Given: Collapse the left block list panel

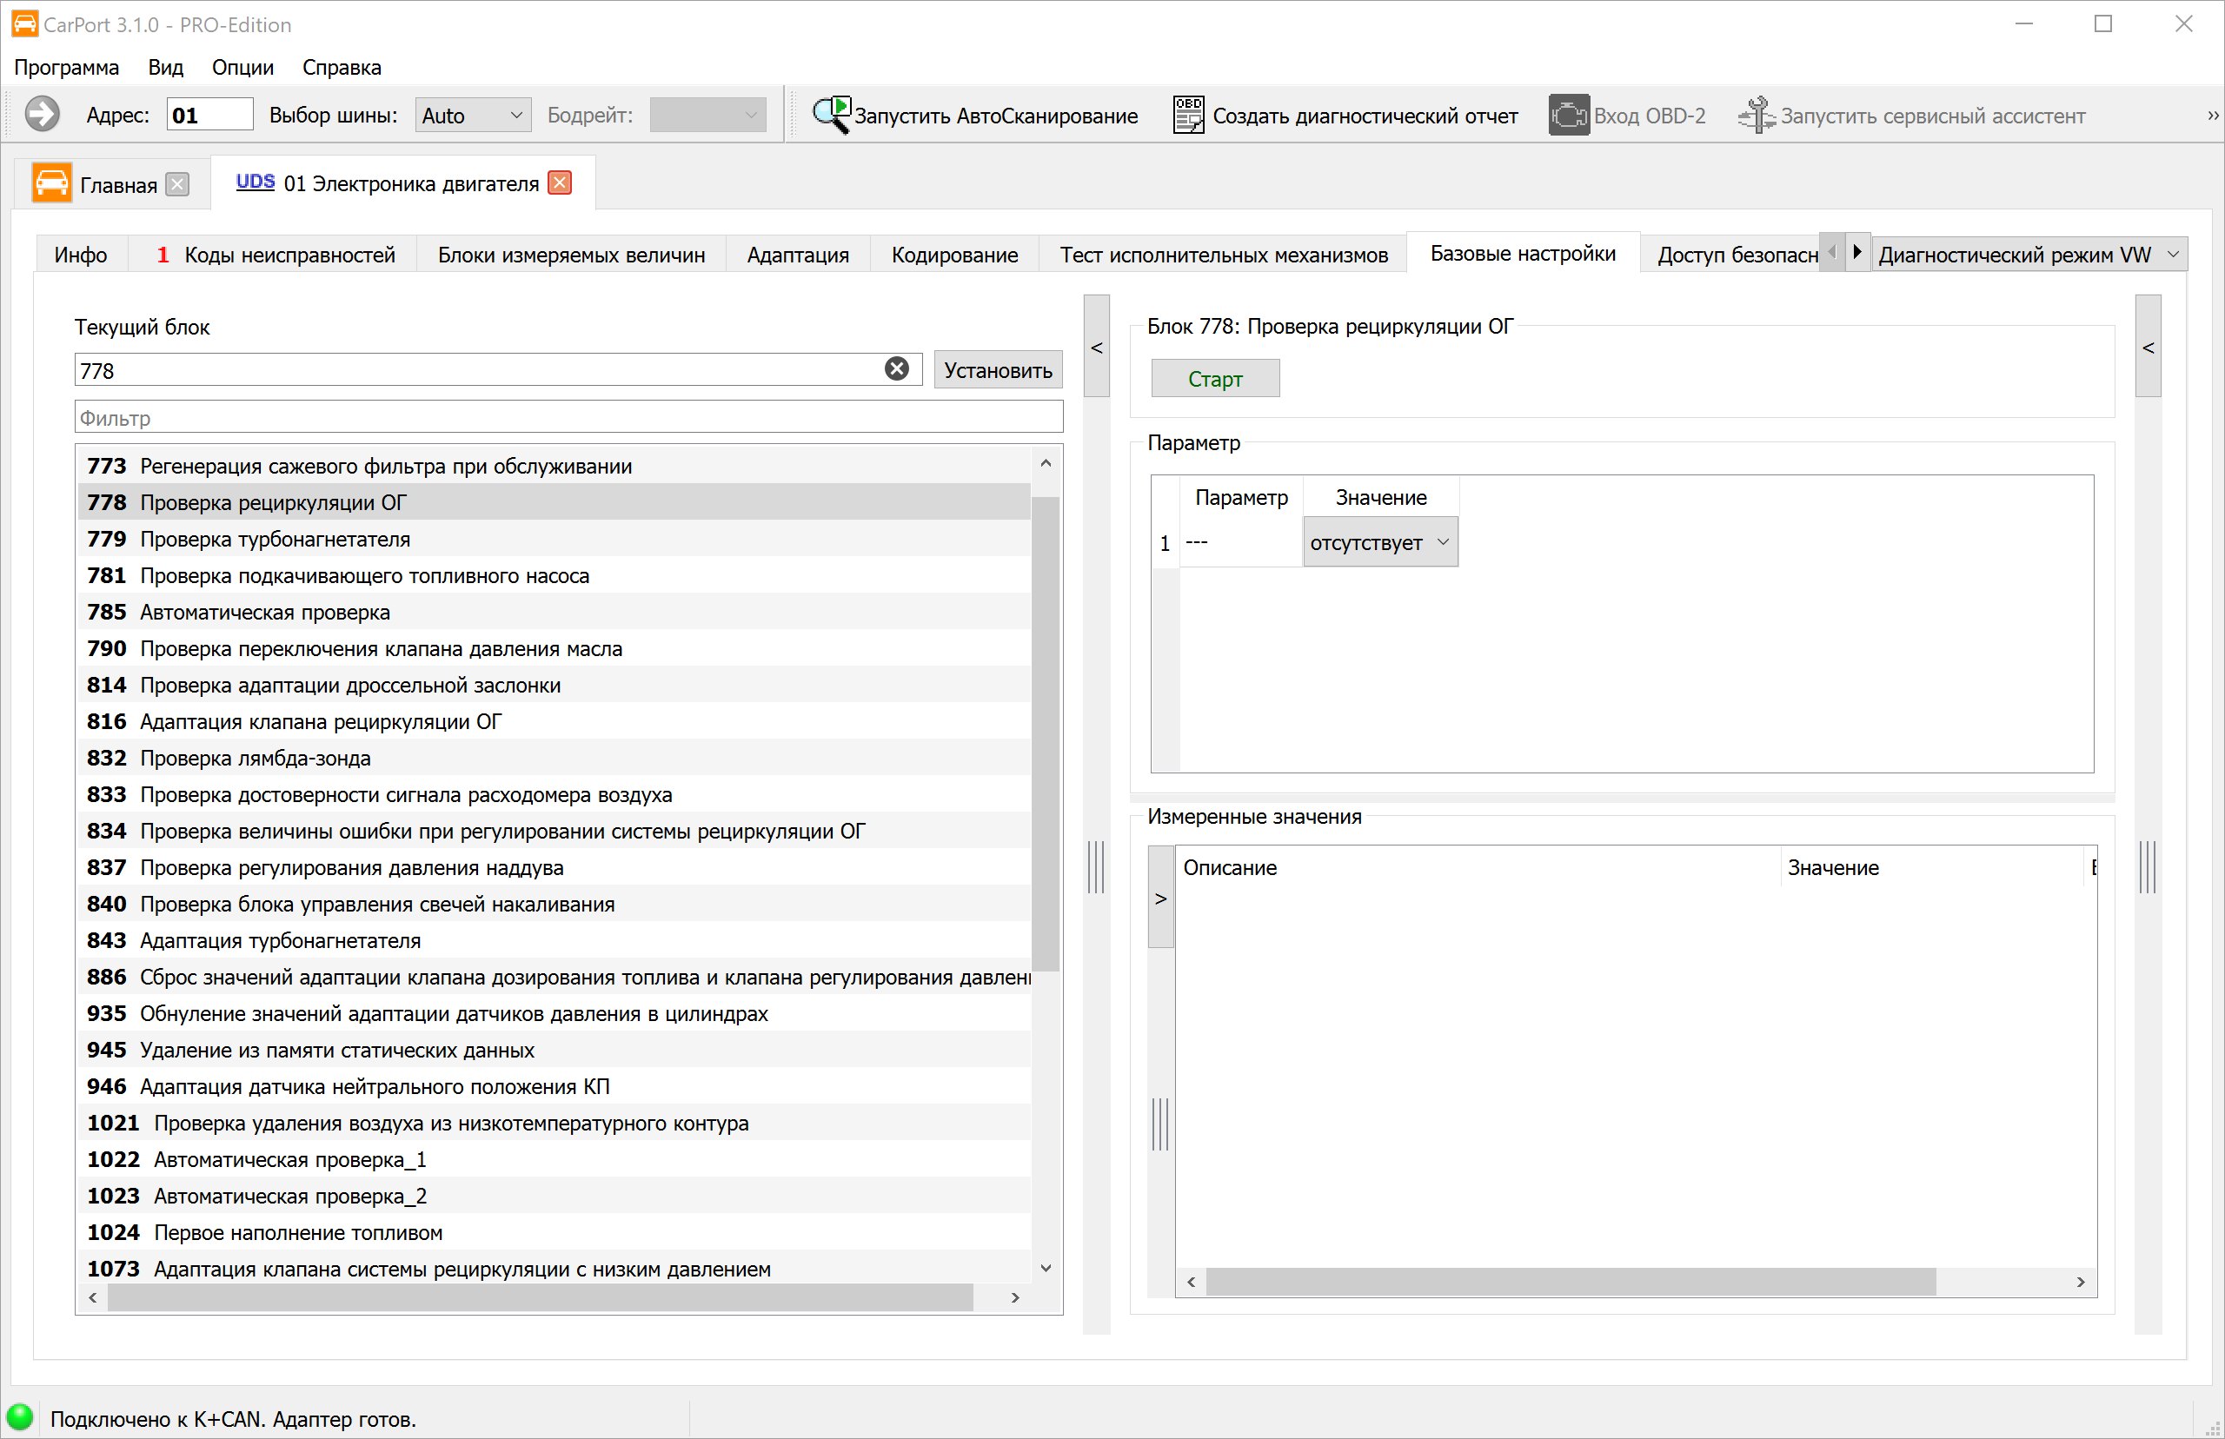Looking at the screenshot, I should [x=1096, y=347].
